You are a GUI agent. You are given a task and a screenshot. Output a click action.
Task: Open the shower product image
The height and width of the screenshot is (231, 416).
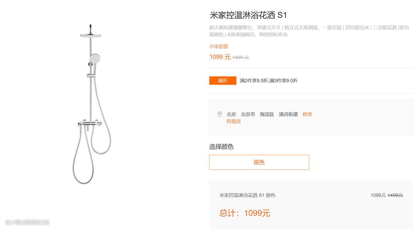click(92, 104)
